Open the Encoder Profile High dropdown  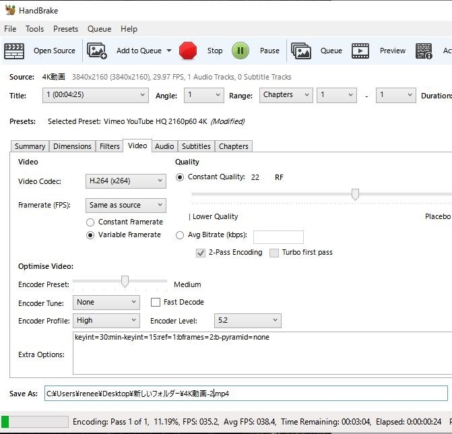[106, 321]
